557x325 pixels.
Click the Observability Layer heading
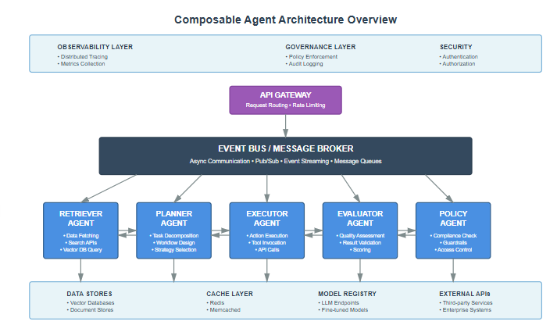click(95, 47)
